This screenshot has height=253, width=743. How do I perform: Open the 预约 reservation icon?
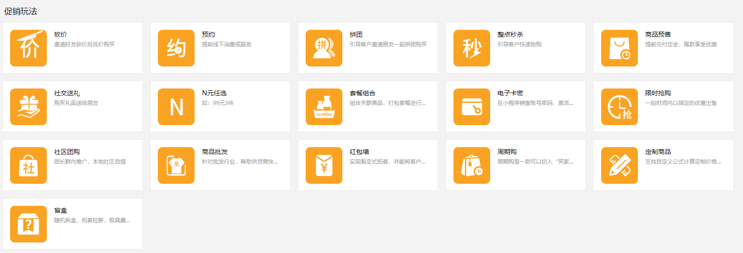176,48
